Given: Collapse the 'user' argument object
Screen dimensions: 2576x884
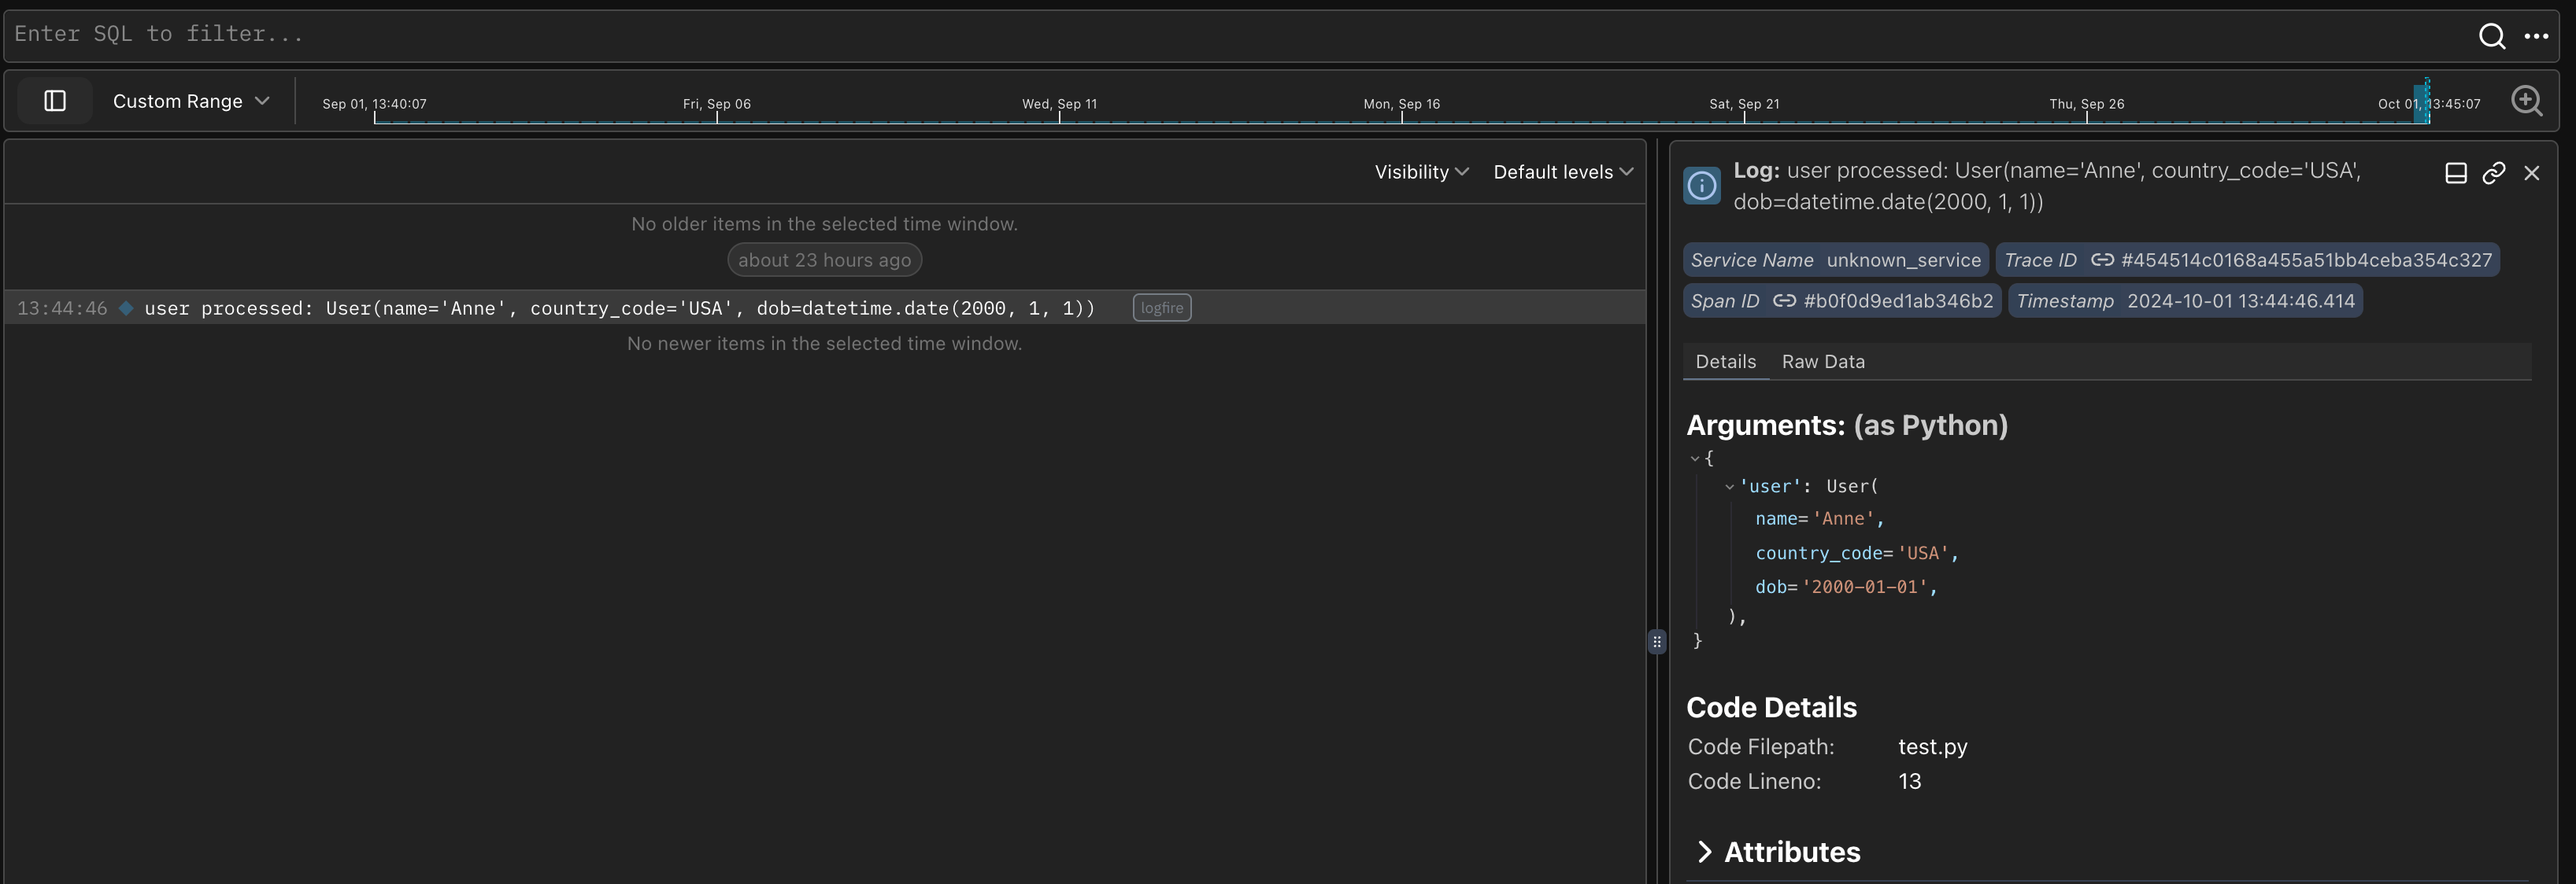Looking at the screenshot, I should click(1729, 487).
